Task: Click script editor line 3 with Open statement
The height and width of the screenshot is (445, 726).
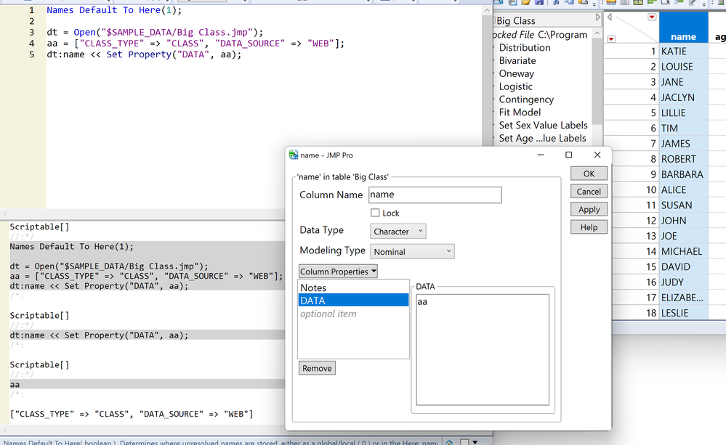Action: coord(155,33)
